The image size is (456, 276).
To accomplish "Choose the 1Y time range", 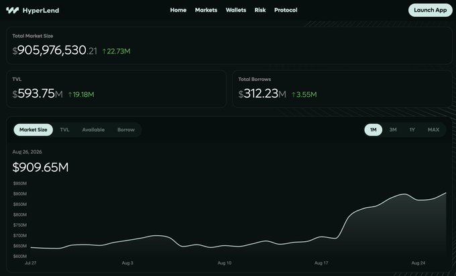I will (x=412, y=130).
